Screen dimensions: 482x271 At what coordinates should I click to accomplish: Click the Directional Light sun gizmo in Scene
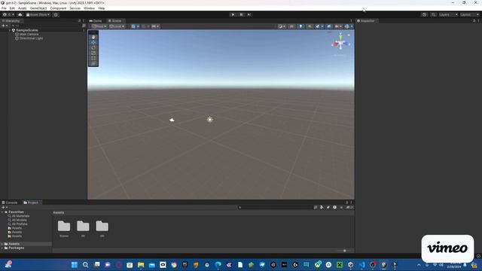coord(209,120)
